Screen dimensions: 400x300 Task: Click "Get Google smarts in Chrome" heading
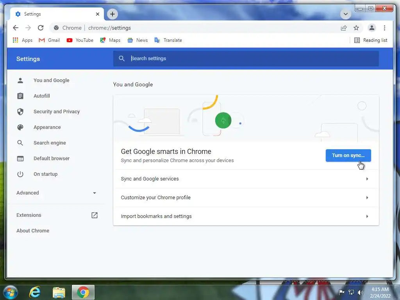tap(166, 152)
